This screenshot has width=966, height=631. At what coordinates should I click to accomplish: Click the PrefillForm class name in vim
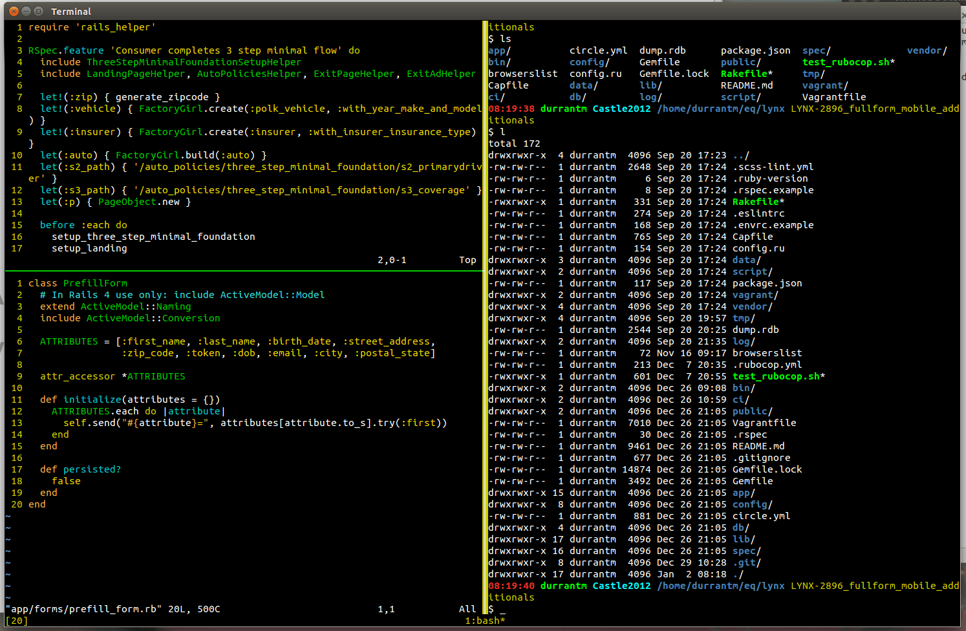(x=94, y=283)
